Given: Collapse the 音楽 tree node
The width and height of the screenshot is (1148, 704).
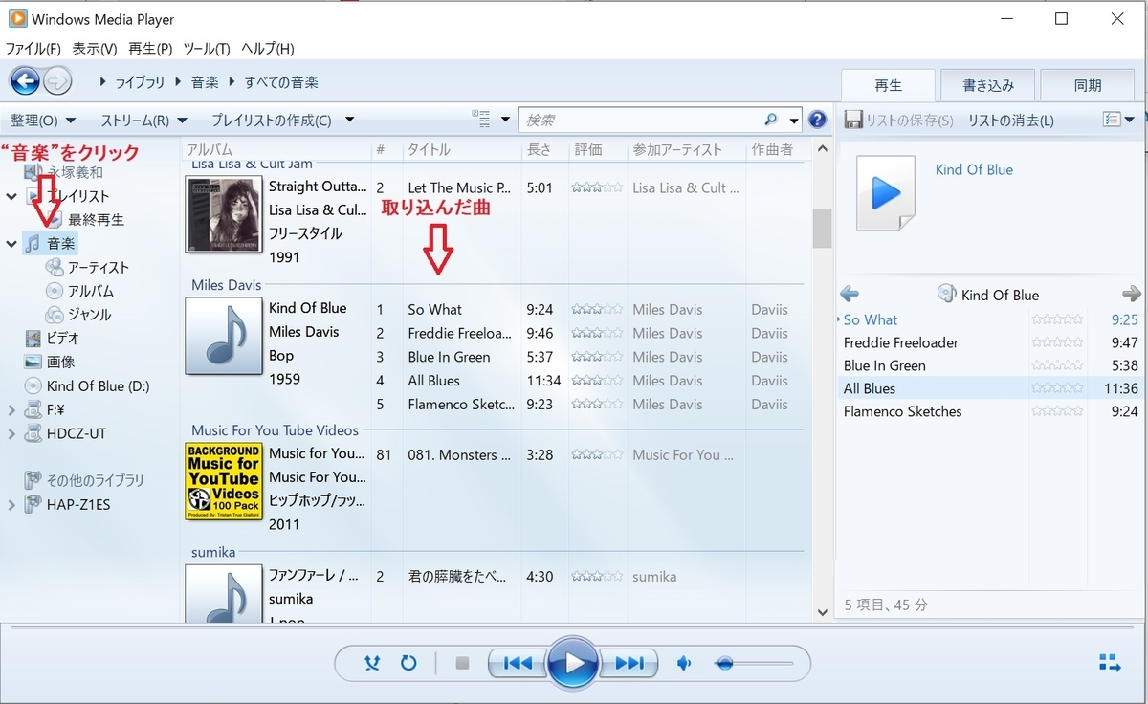Looking at the screenshot, I should [11, 244].
